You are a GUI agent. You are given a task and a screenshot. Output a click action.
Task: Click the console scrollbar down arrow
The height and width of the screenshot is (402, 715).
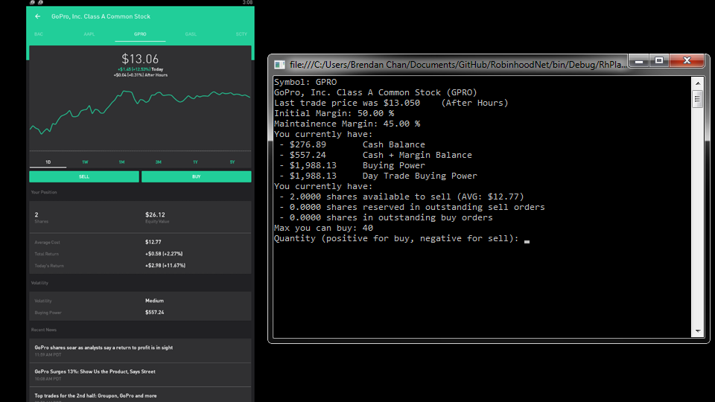pos(698,331)
